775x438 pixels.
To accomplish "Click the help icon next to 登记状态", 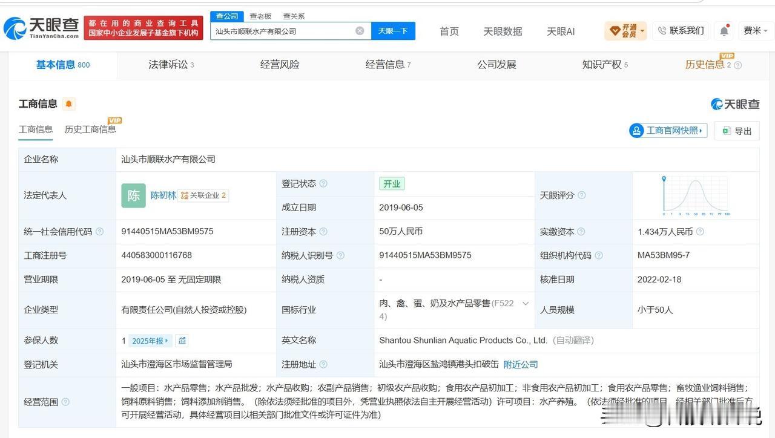I will [323, 184].
